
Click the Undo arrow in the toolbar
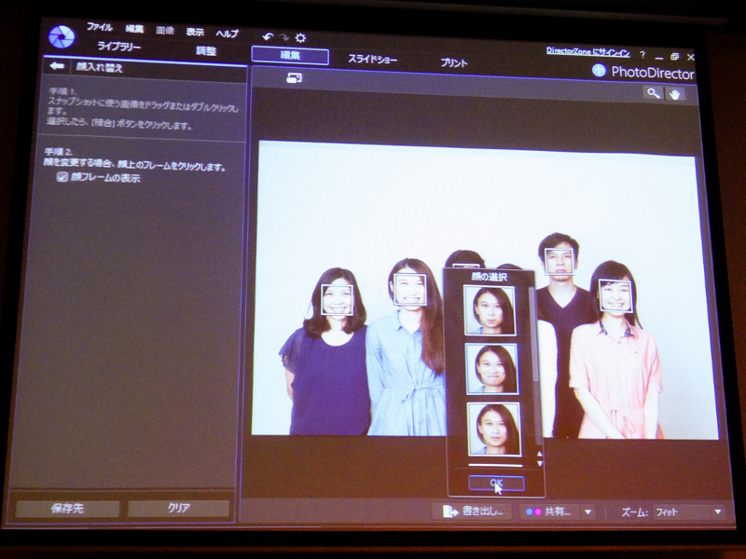tap(269, 36)
